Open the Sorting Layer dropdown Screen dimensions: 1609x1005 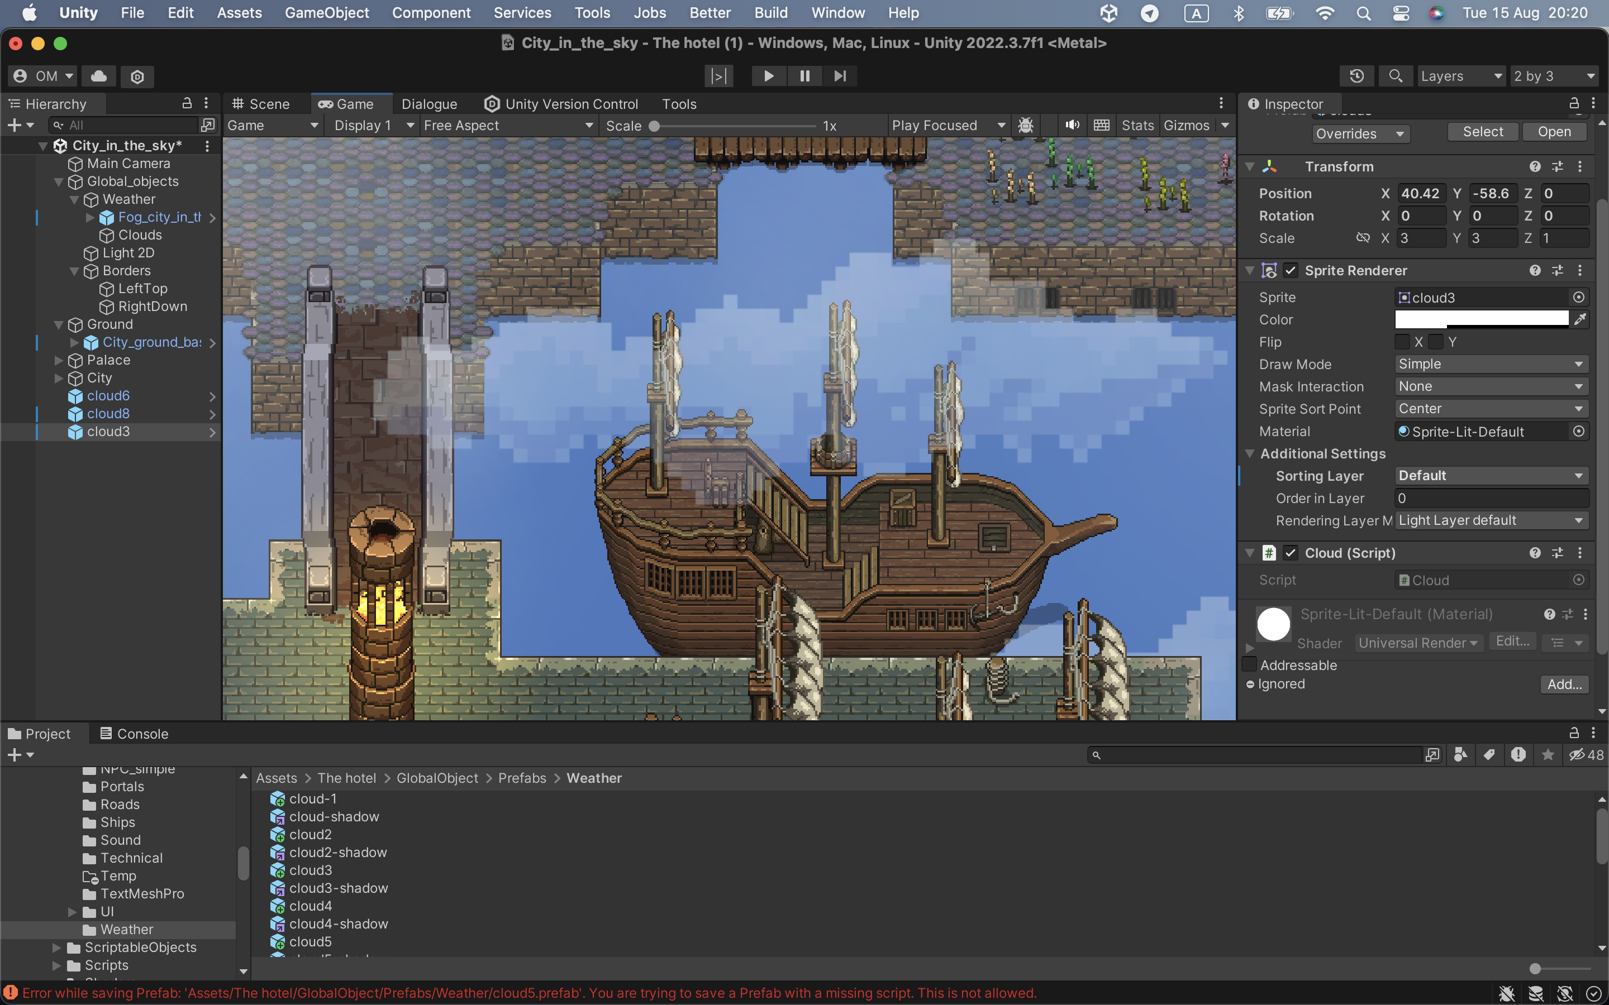click(x=1491, y=476)
